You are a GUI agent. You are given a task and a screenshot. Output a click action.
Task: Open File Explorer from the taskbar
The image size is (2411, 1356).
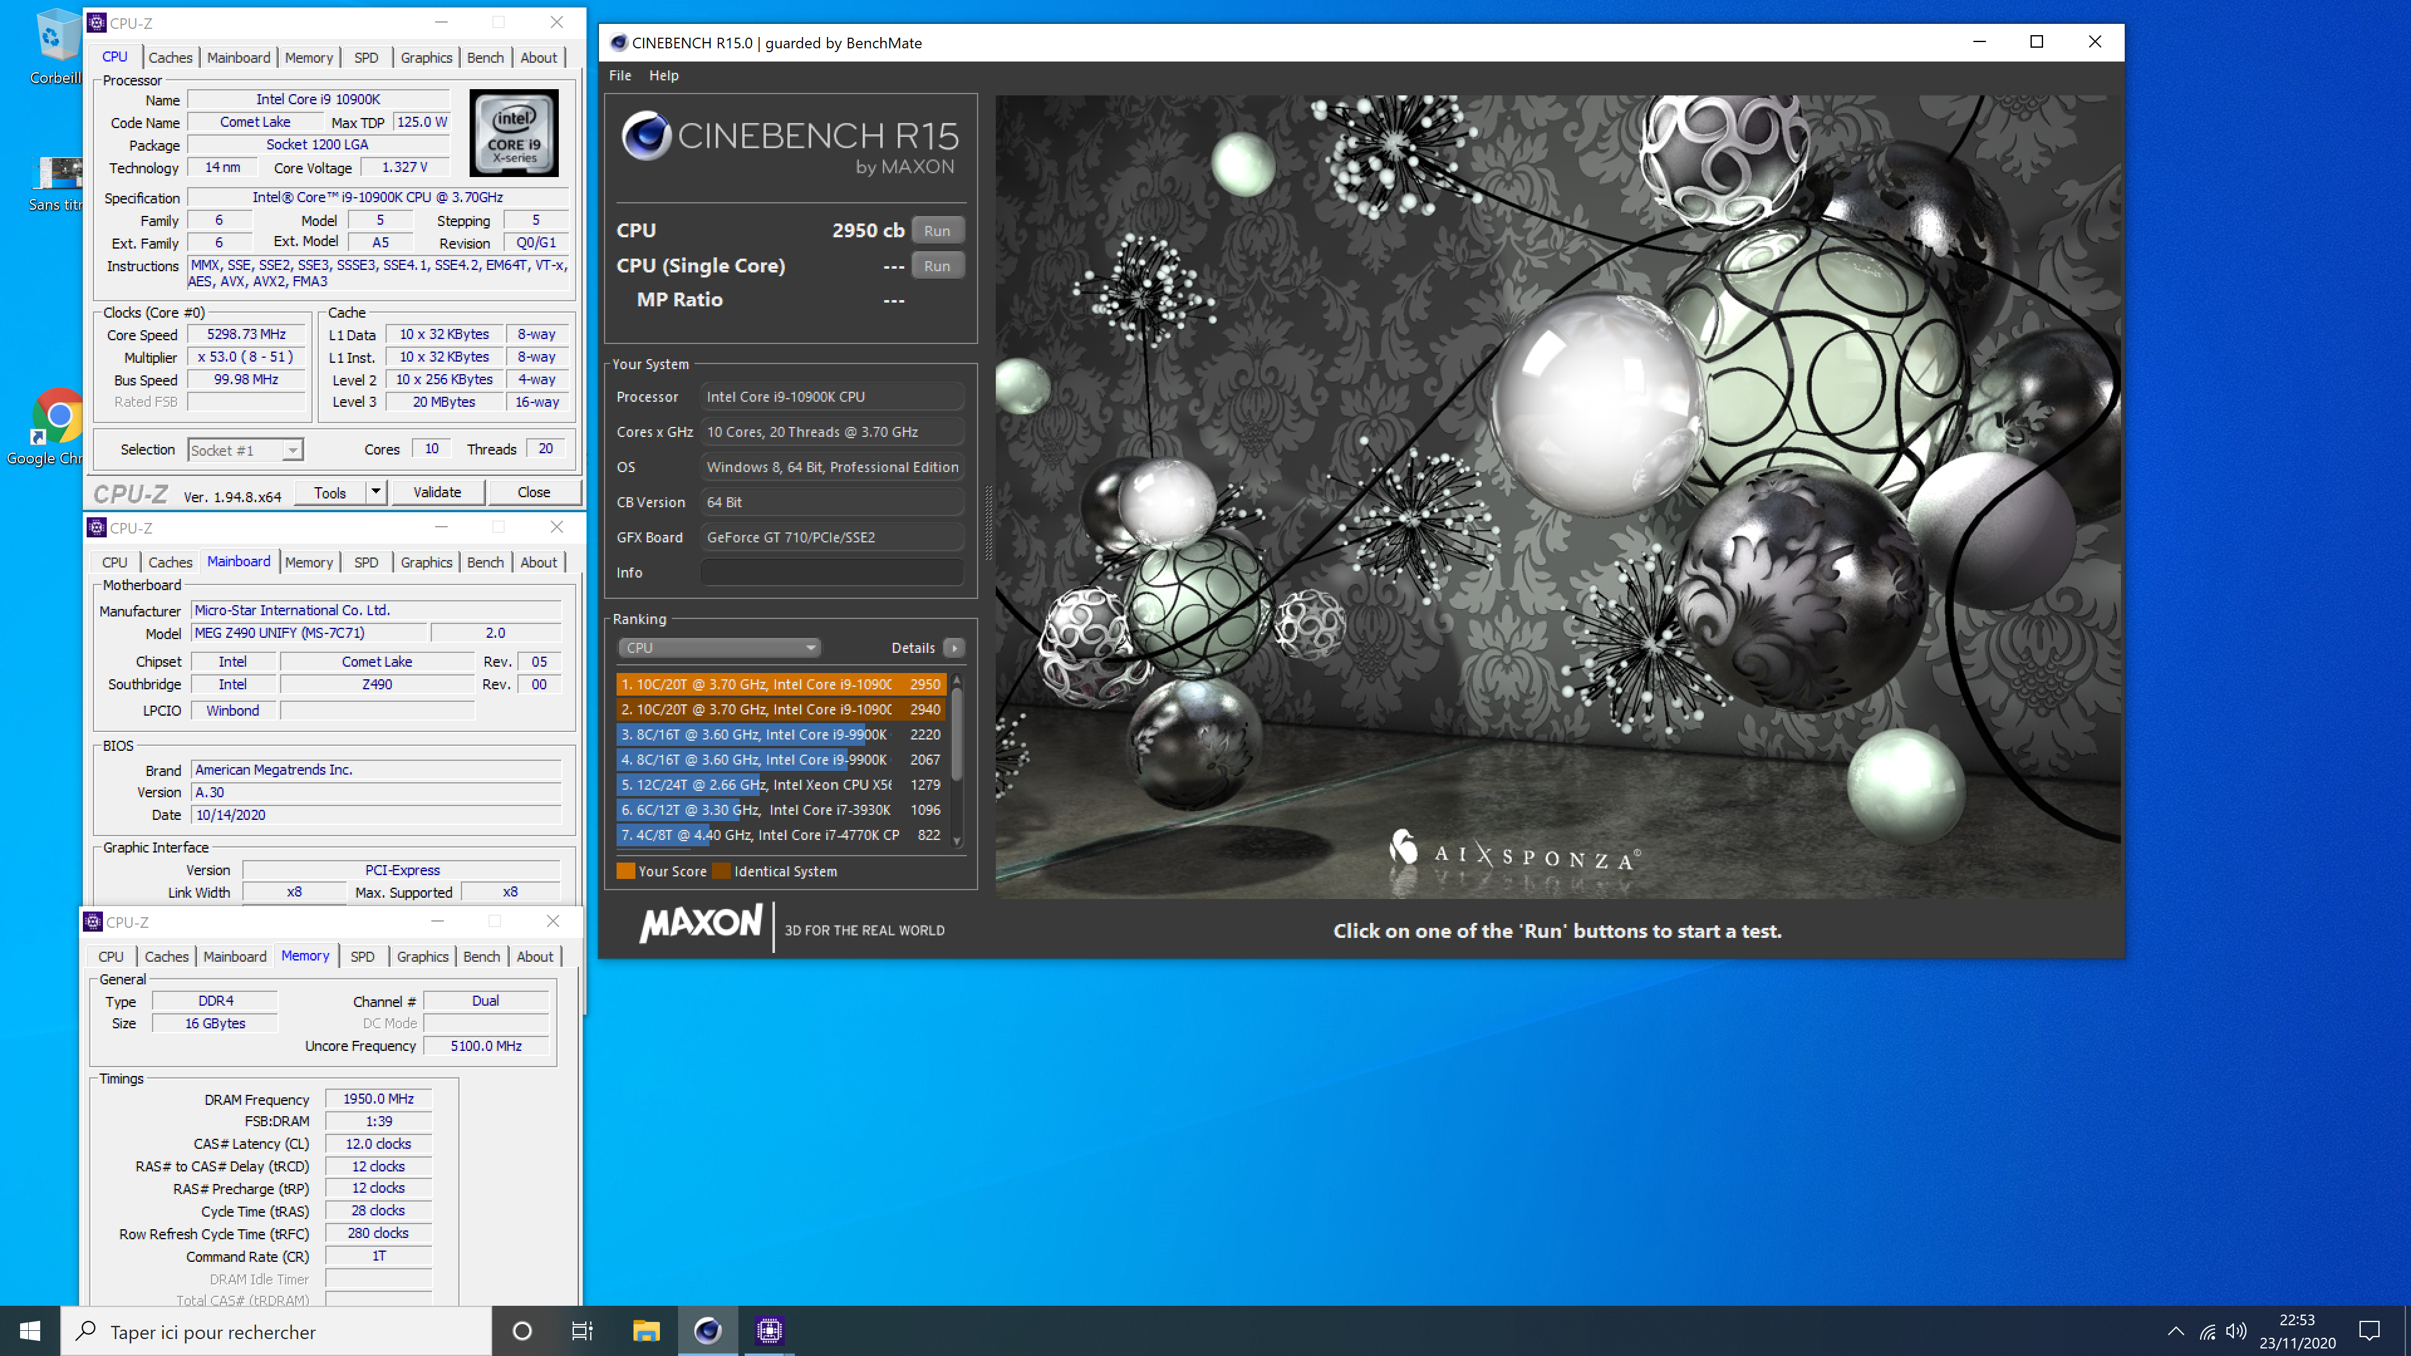[646, 1331]
